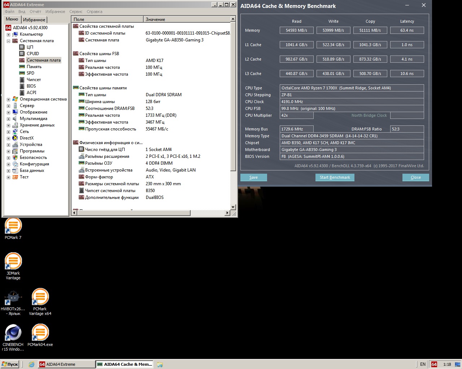Select the BIOS tree item
The height and width of the screenshot is (369, 462).
click(31, 86)
